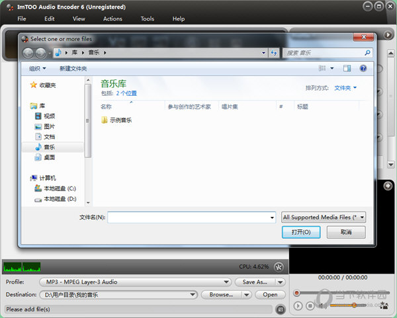Open the View menu

pyautogui.click(x=79, y=19)
